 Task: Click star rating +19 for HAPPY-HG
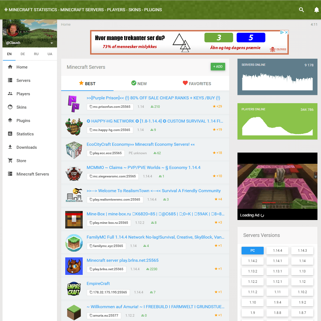tap(217, 129)
